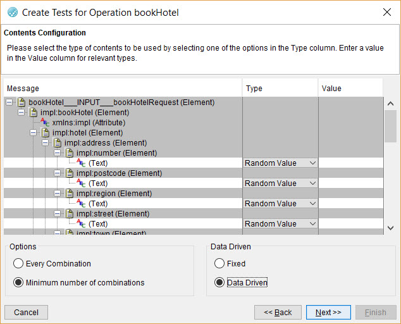This screenshot has width=401, height=324.
Task: Collapse the impl:hotel tree node
Action: 33,133
